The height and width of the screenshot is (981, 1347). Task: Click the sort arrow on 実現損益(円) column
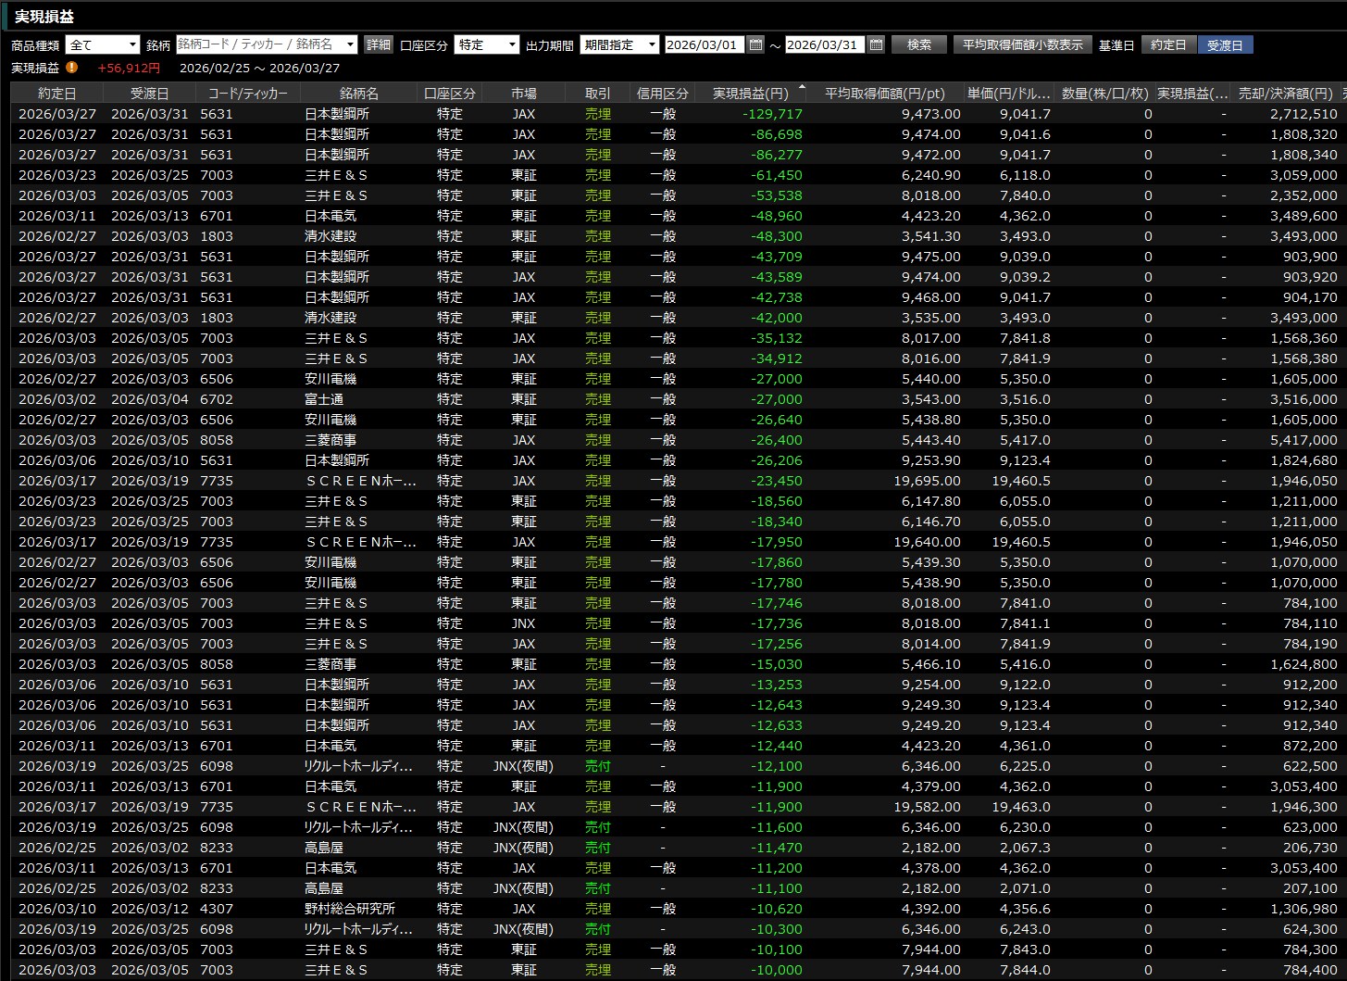coord(802,87)
